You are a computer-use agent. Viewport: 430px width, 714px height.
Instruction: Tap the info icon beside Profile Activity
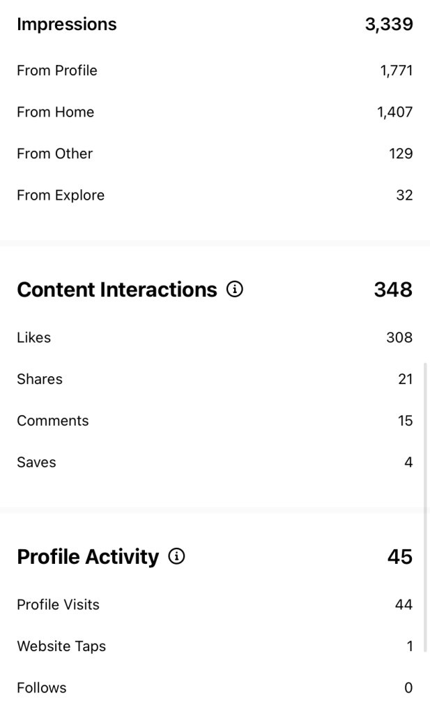[177, 556]
